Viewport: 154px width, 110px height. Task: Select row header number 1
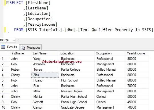pos(4,59)
